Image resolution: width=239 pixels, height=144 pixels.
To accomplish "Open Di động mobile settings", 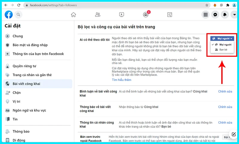I will click(38, 140).
